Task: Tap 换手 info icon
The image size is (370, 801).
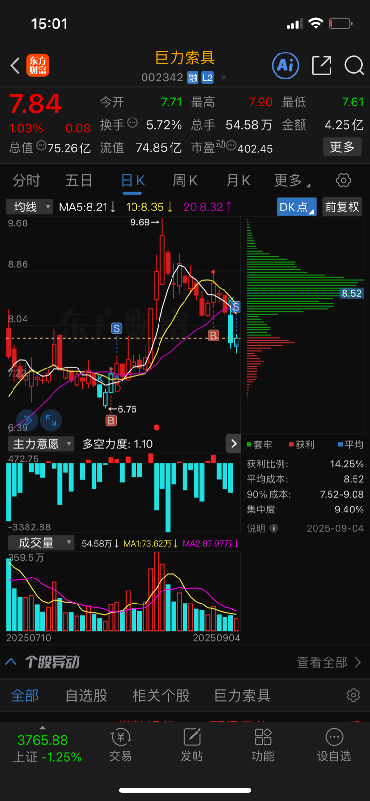Action: pos(132,123)
